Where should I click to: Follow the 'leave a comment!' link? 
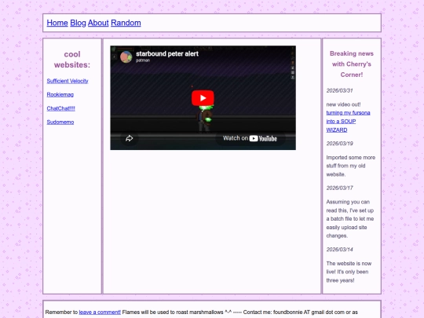pyautogui.click(x=100, y=312)
